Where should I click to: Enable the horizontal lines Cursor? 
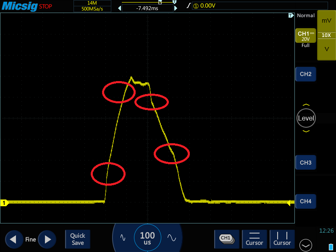(255, 239)
